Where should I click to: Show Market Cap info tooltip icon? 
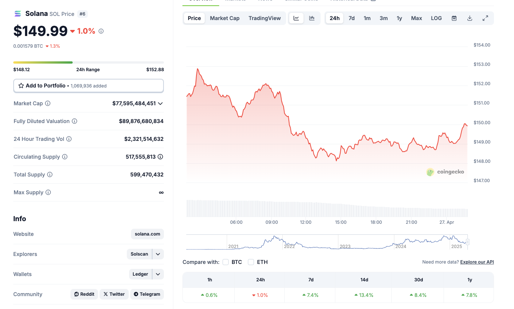[x=48, y=103]
